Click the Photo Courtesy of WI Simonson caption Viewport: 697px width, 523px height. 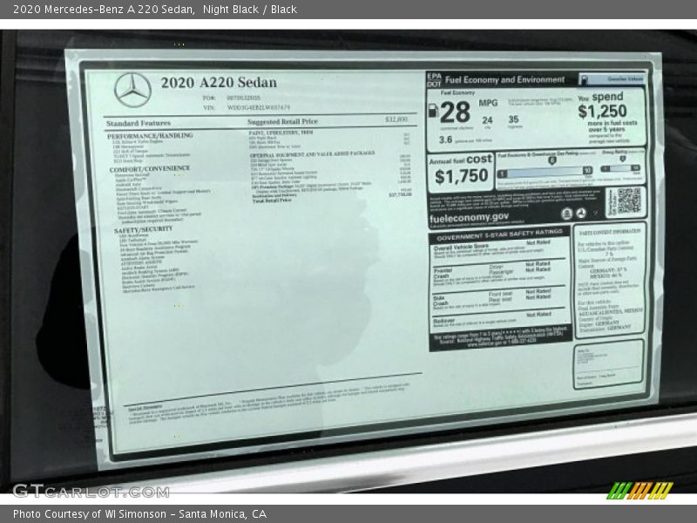pyautogui.click(x=139, y=514)
